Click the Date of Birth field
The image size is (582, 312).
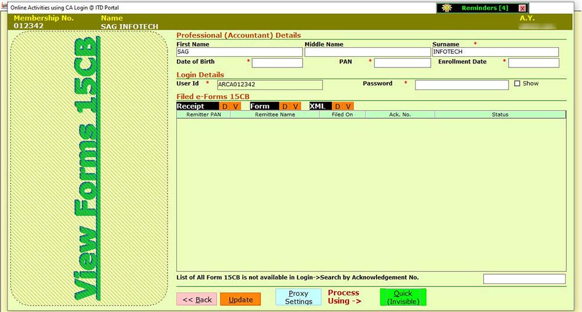[277, 63]
